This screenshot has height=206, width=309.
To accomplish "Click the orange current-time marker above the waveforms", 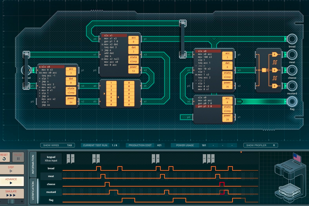I will click(241, 152).
